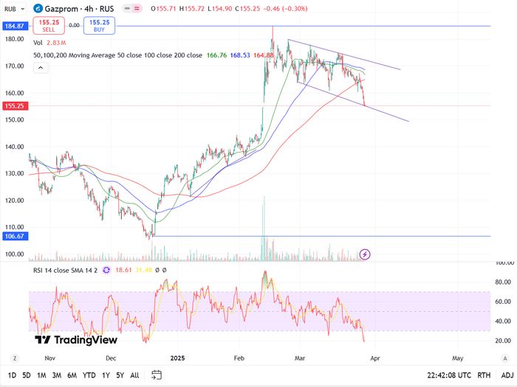Click the Apr label on the time axis
This screenshot has height=387, width=517.
point(375,358)
